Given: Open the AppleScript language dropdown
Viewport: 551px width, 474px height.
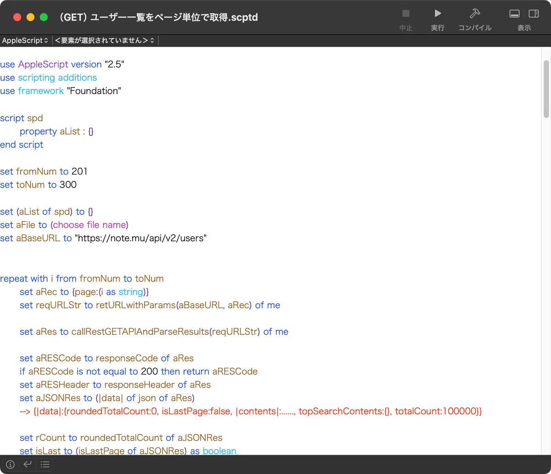Looking at the screenshot, I should click(25, 40).
